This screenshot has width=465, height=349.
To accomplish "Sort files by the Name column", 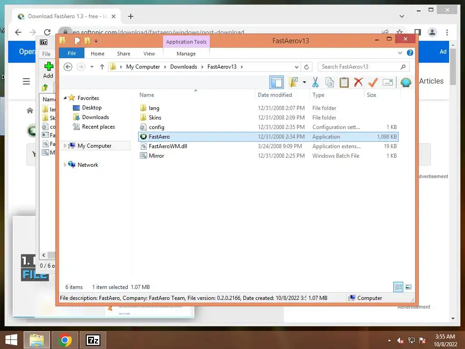I will coord(196,95).
